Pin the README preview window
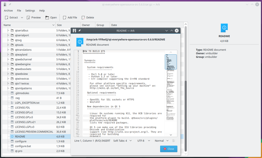This screenshot has height=158, width=262. tap(80, 30)
